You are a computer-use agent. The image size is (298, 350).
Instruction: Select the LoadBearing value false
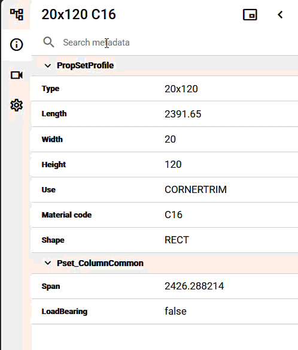[x=175, y=311]
